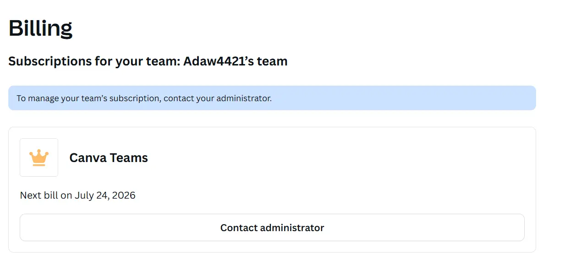The height and width of the screenshot is (265, 576).
Task: Select the Canva Teams subscription card
Action: pos(272,189)
